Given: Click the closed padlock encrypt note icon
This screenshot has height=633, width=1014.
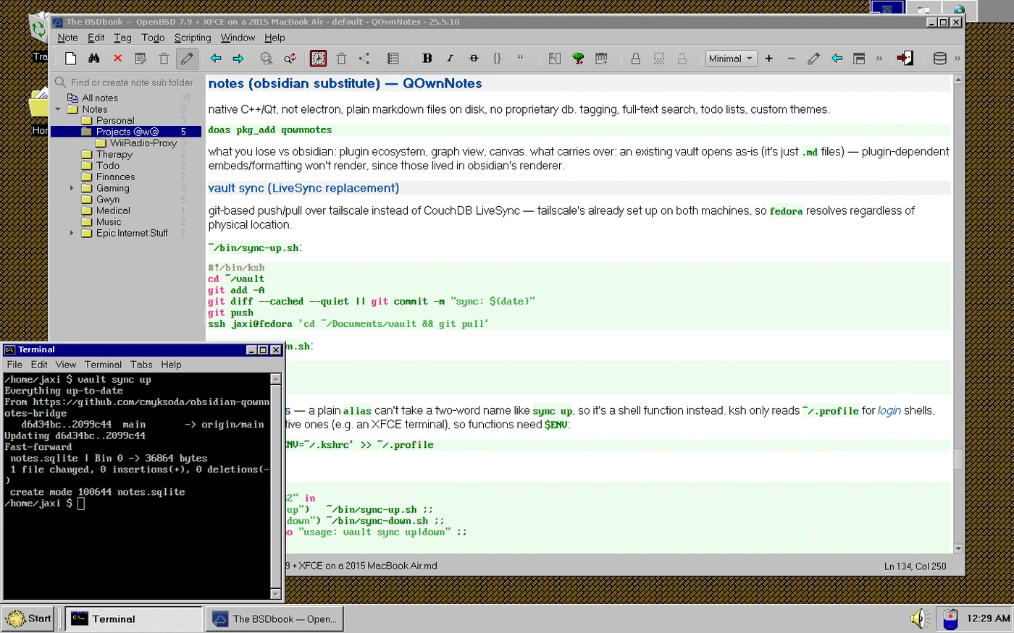Looking at the screenshot, I should click(635, 59).
